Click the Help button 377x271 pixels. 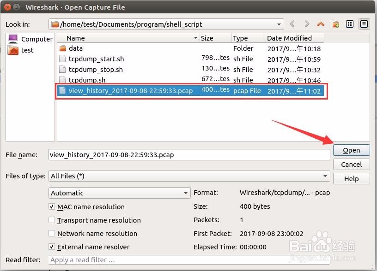(351, 179)
